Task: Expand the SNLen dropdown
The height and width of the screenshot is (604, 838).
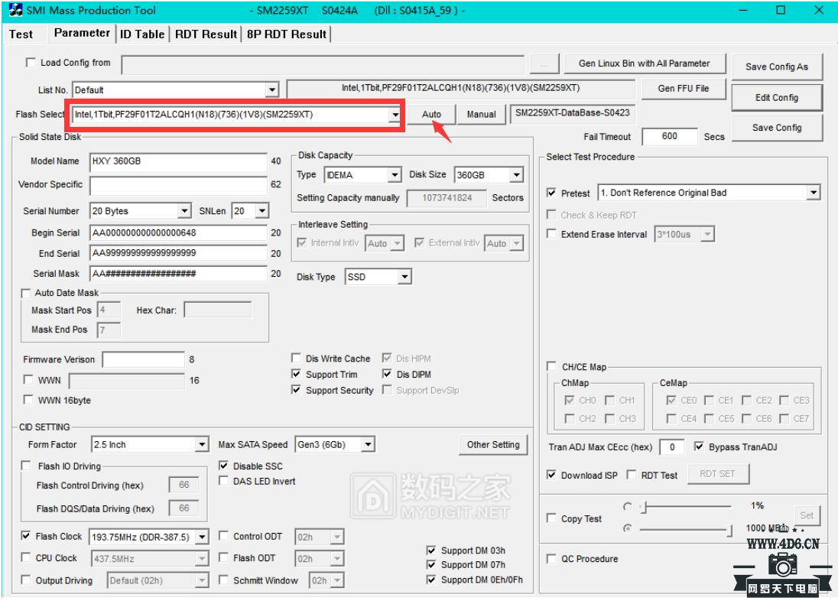Action: [x=261, y=211]
